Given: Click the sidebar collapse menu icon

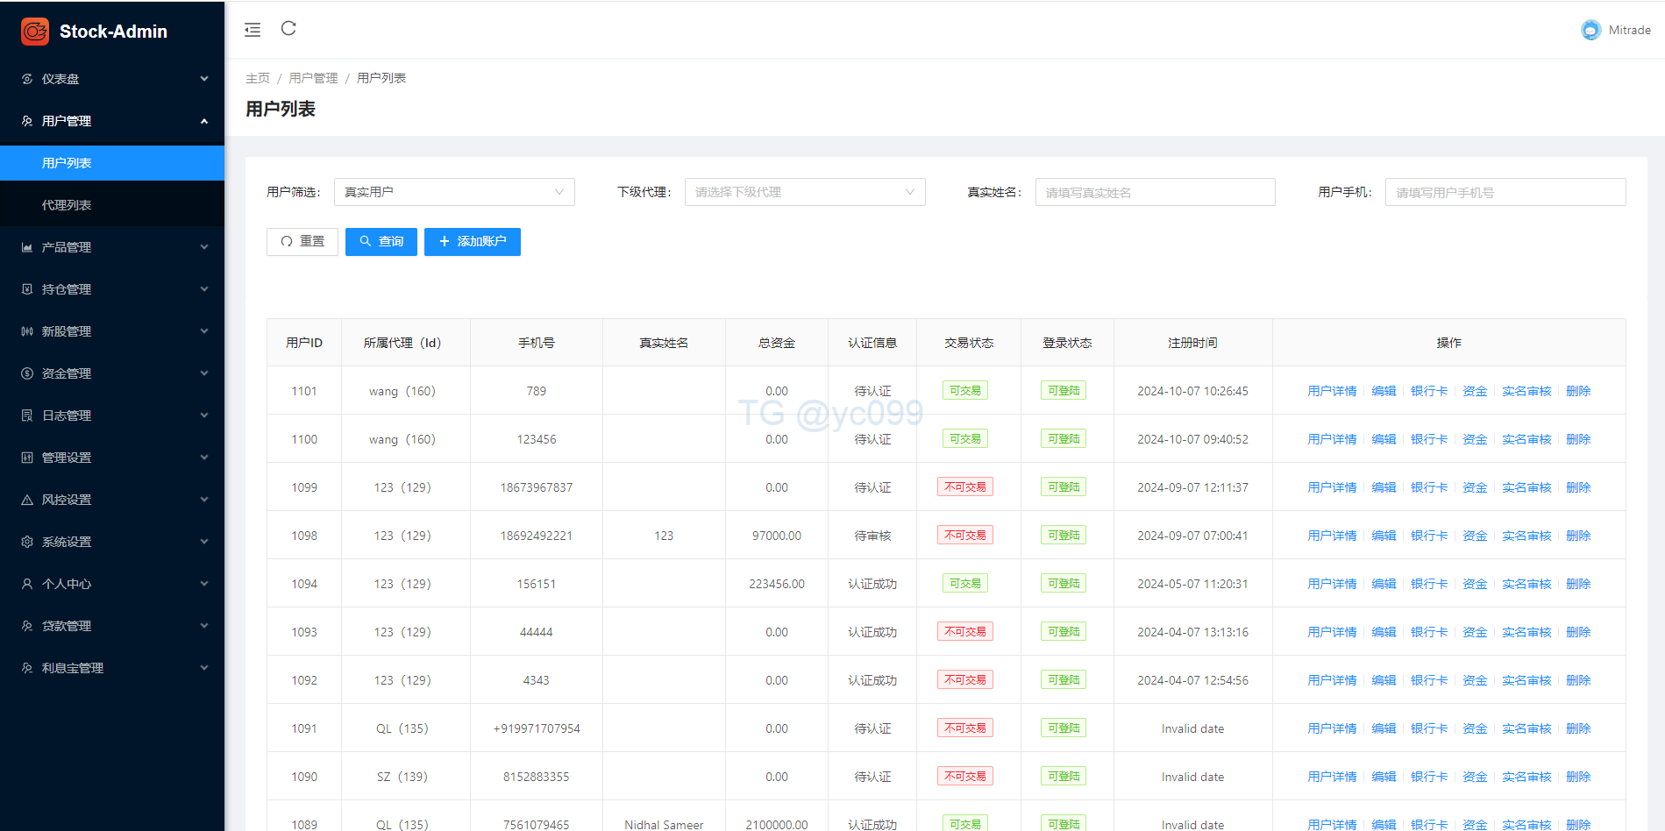Looking at the screenshot, I should (x=253, y=30).
